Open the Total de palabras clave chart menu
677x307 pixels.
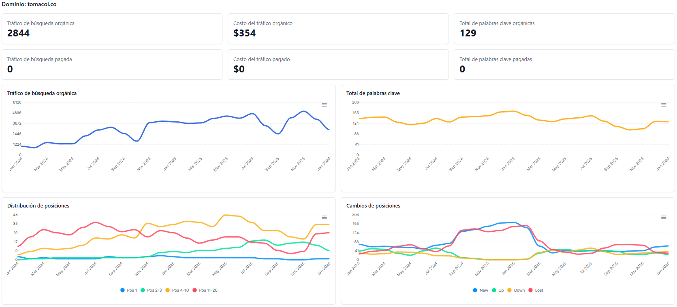click(x=664, y=105)
